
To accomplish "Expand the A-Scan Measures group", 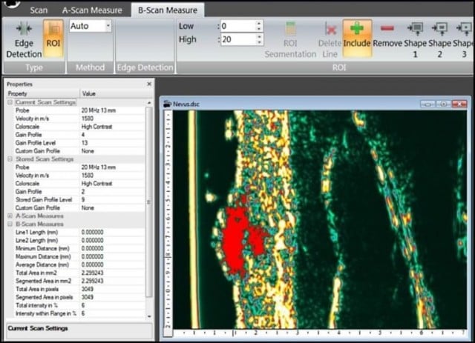I will [10, 216].
